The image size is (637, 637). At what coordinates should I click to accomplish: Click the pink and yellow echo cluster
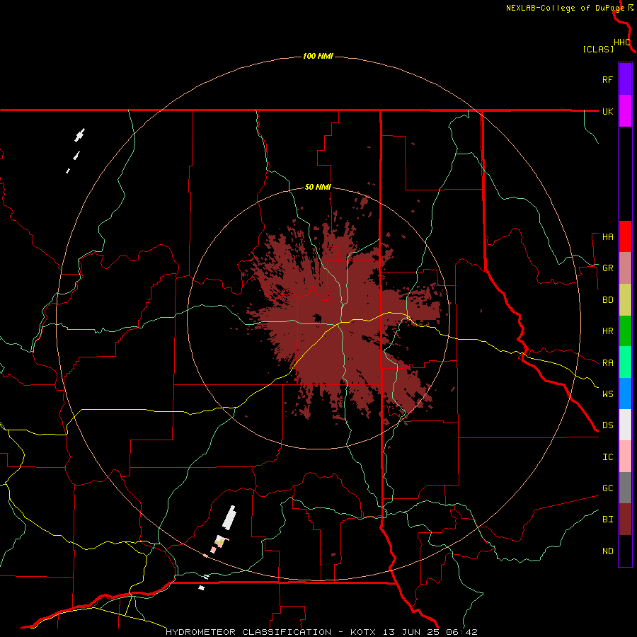click(x=221, y=542)
